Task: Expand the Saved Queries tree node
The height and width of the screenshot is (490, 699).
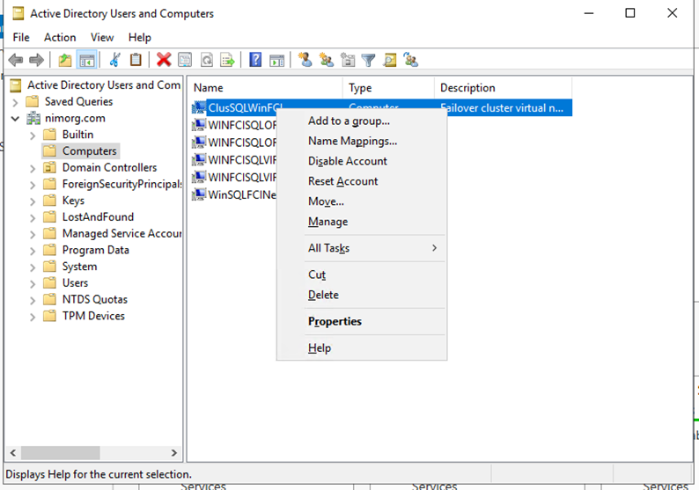Action: [x=16, y=102]
